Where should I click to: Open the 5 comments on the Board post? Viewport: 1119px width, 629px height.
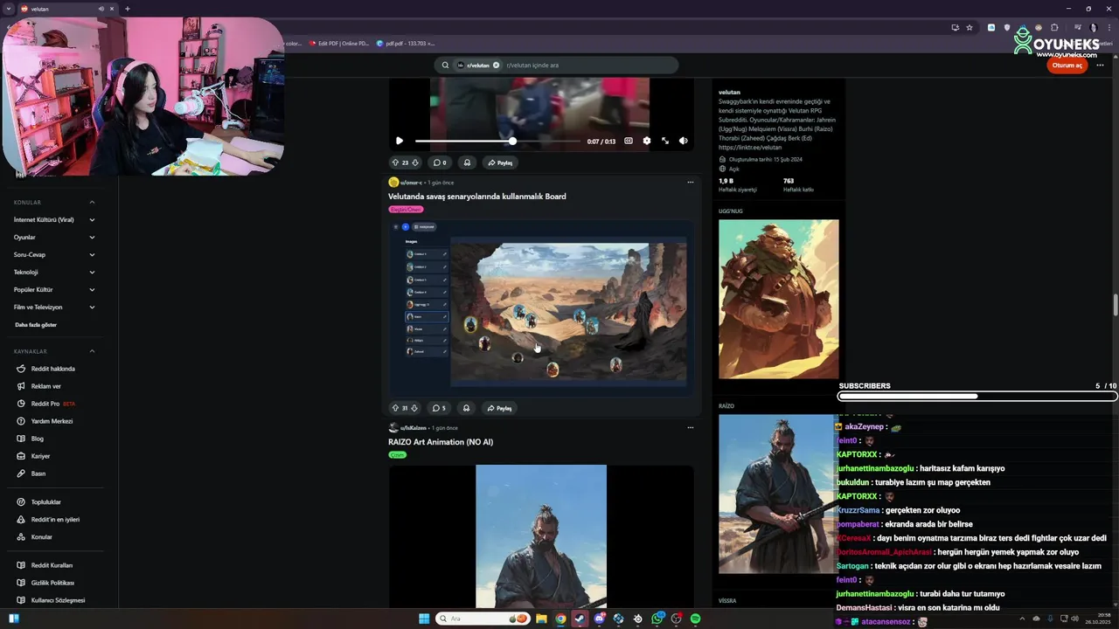440,408
